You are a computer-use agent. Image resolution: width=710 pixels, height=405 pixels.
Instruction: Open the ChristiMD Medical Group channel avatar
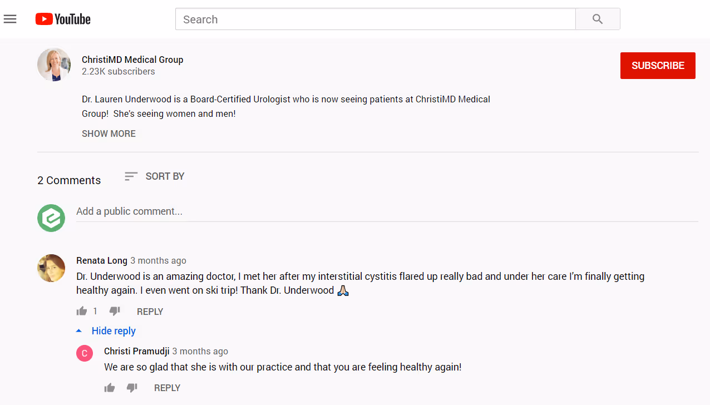point(53,65)
